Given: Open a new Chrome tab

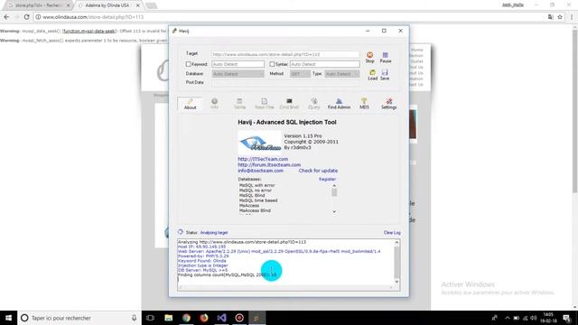Looking at the screenshot, I should pyautogui.click(x=151, y=5).
